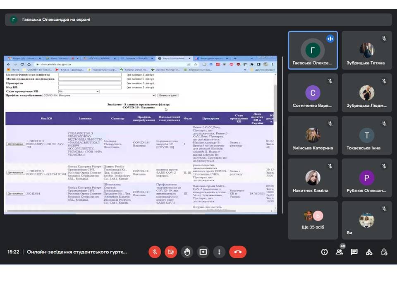Open 'Профіль випробування' COVID-19 / Вакцина dropdown
This screenshot has height=298, width=397.
(x=99, y=95)
